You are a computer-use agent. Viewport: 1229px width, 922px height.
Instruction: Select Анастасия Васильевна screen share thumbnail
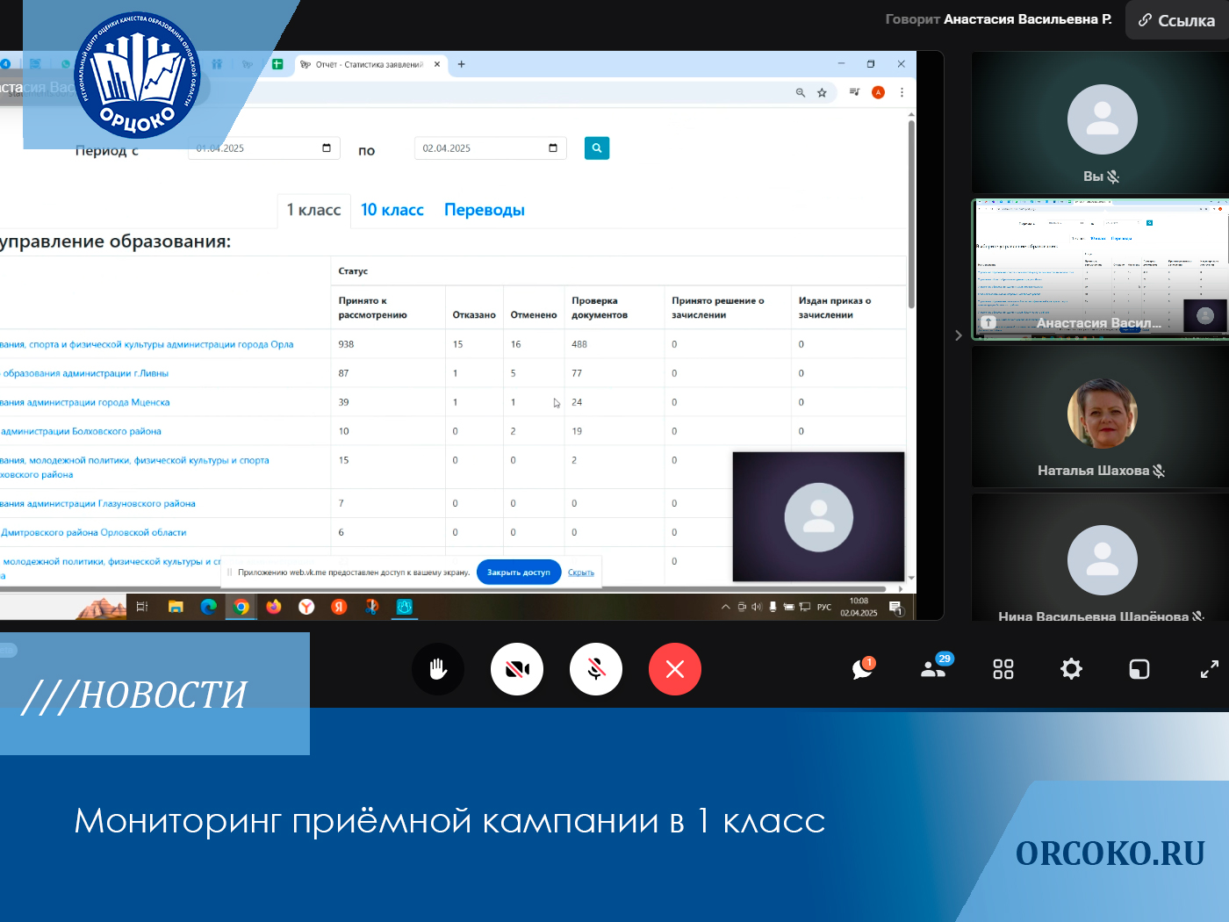1101,267
